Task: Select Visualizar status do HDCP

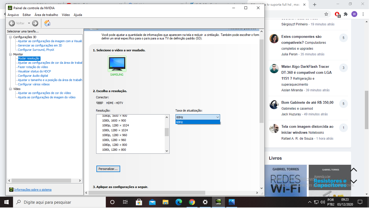Action: click(34, 71)
